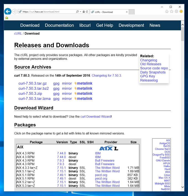Jump to Mac OS X in platform list
The image size is (188, 196).
click(x=164, y=178)
